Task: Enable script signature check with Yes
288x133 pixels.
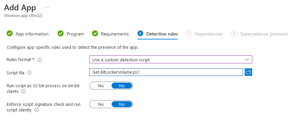Action: pyautogui.click(x=101, y=104)
